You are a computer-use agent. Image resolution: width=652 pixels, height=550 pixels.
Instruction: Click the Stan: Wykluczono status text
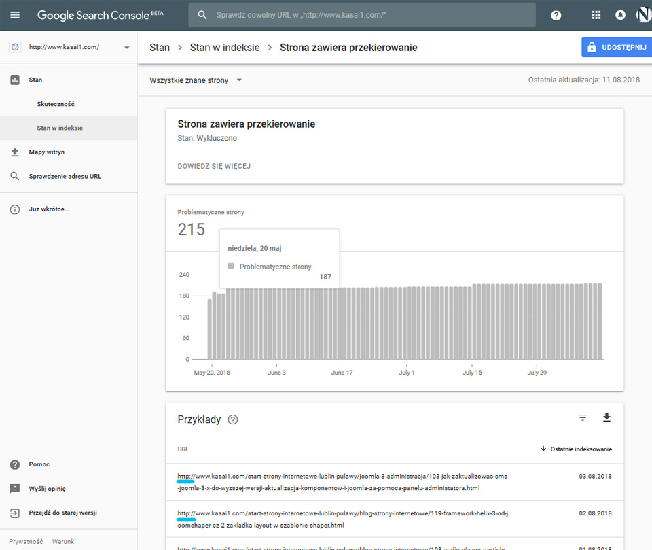pyautogui.click(x=207, y=138)
